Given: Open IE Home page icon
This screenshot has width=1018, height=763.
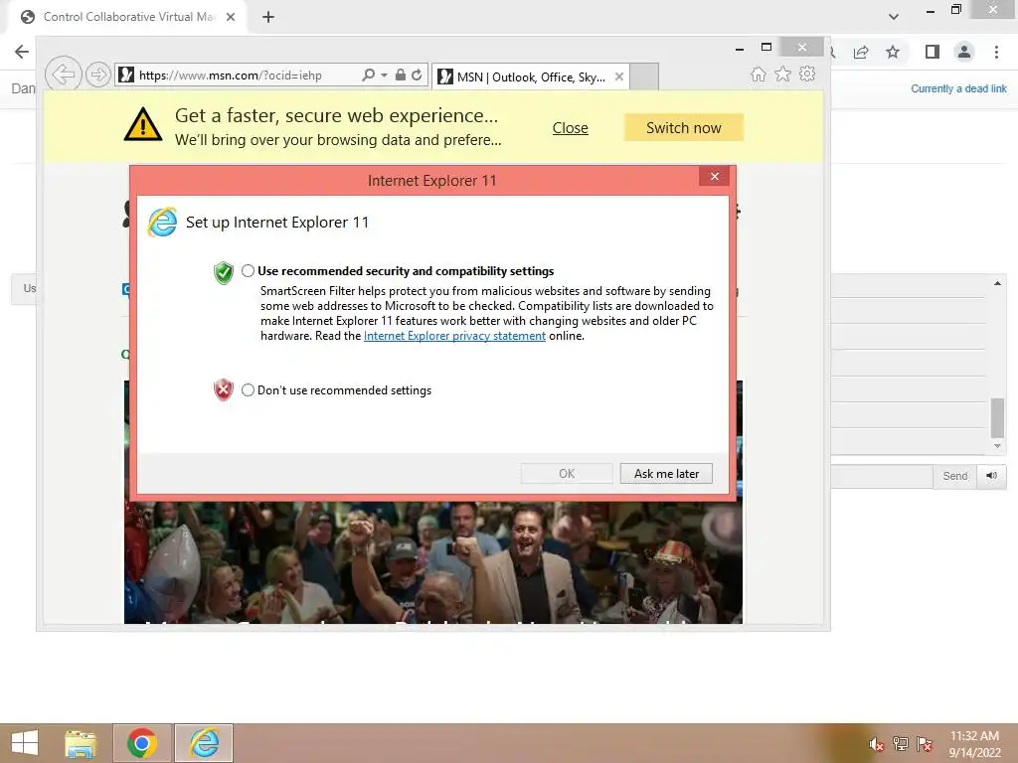Looking at the screenshot, I should pyautogui.click(x=759, y=74).
